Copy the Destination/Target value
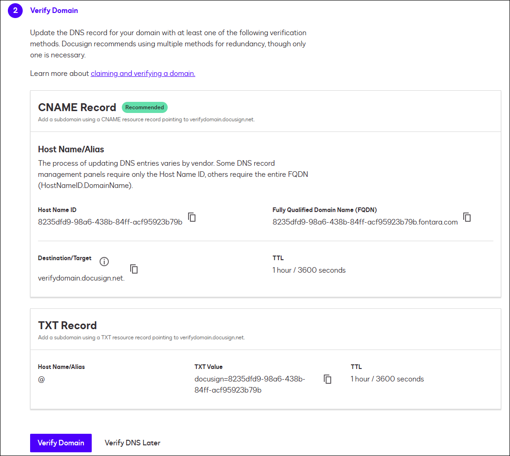The image size is (510, 456). 134,269
